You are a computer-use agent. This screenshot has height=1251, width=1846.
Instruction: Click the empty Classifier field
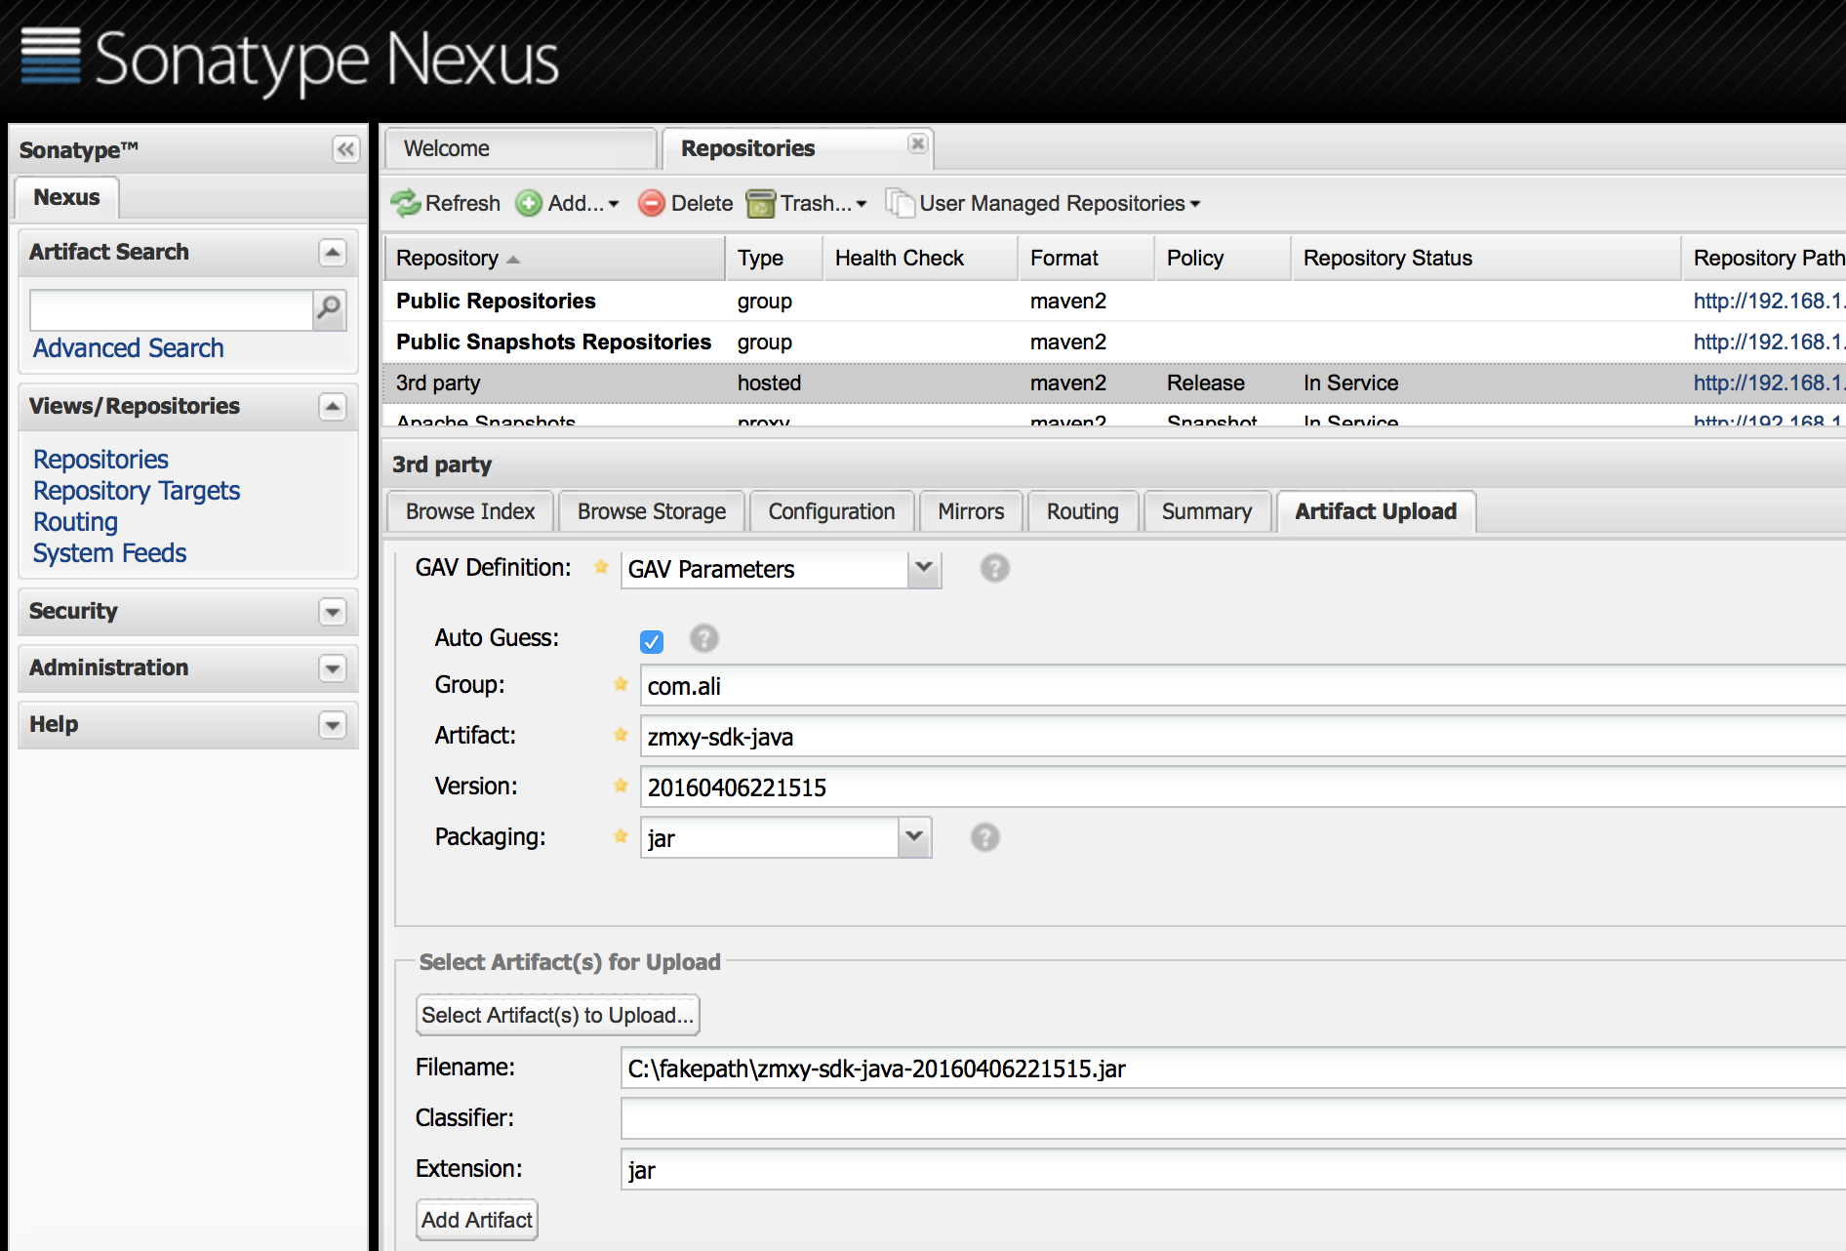pyautogui.click(x=1233, y=1119)
